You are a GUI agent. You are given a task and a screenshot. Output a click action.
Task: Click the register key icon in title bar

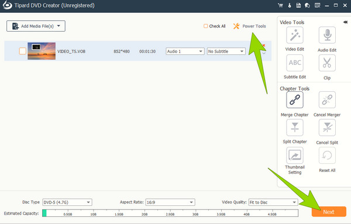[290, 5]
